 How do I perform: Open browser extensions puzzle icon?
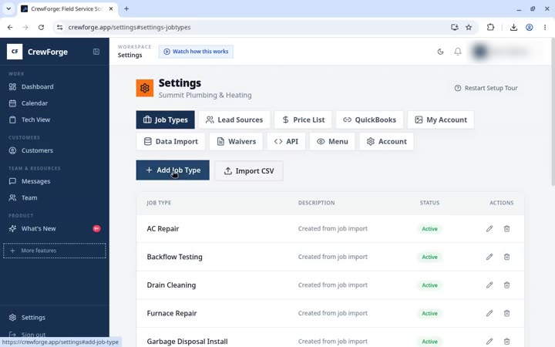[x=490, y=27]
